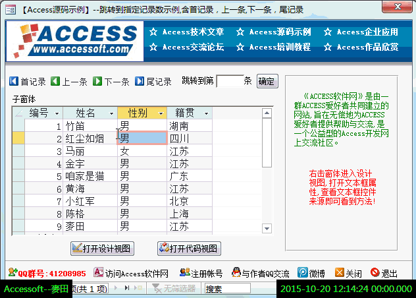
Task: Click star icon beside Access源码示例
Action: pos(240,32)
